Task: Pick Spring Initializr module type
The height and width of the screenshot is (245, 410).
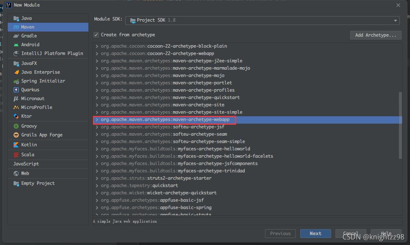Action: click(48, 81)
